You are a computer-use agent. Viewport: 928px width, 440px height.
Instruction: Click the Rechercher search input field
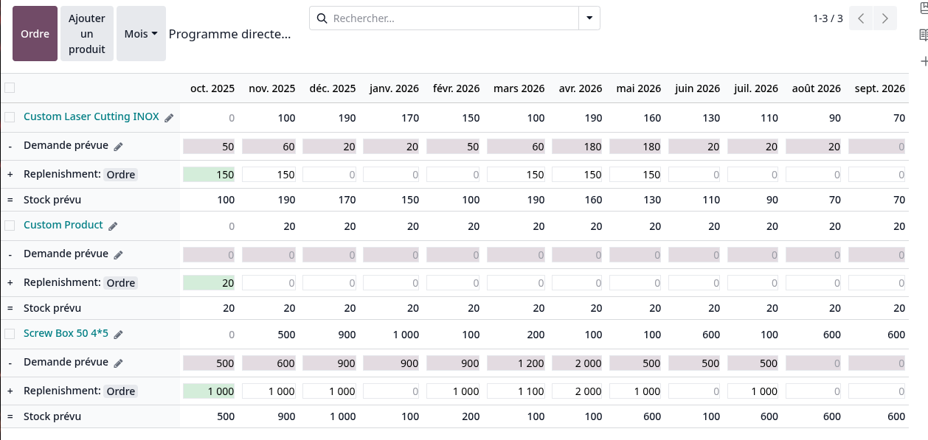pos(443,18)
